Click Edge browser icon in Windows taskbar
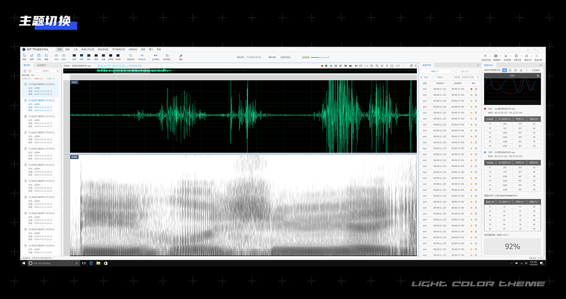This screenshot has width=566, height=299. pyautogui.click(x=91, y=263)
